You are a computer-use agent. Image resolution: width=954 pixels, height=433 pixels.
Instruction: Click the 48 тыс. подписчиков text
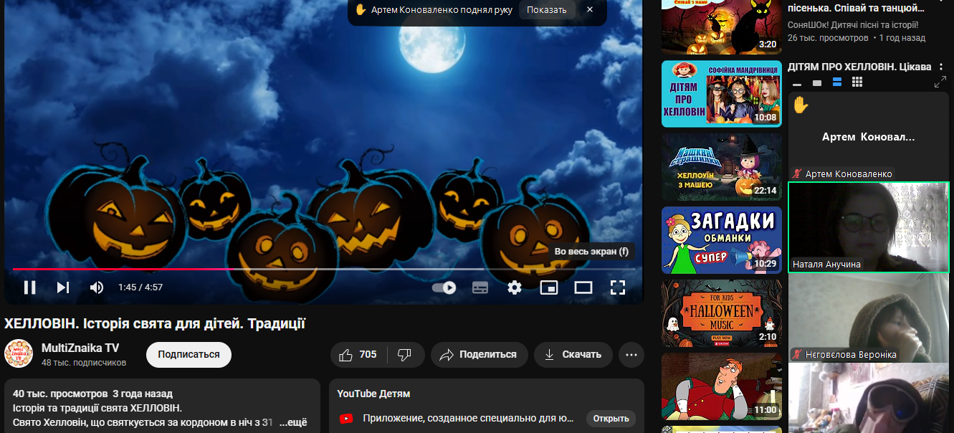(84, 363)
